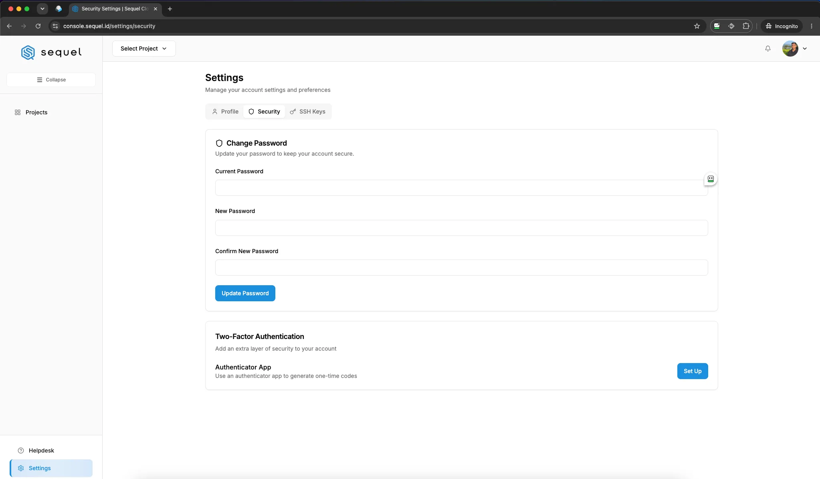The height and width of the screenshot is (479, 820).
Task: Focus the New Password field
Action: [x=462, y=228]
